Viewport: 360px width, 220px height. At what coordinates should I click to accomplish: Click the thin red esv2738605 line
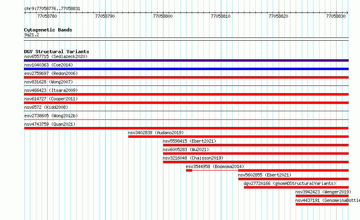coord(186,119)
